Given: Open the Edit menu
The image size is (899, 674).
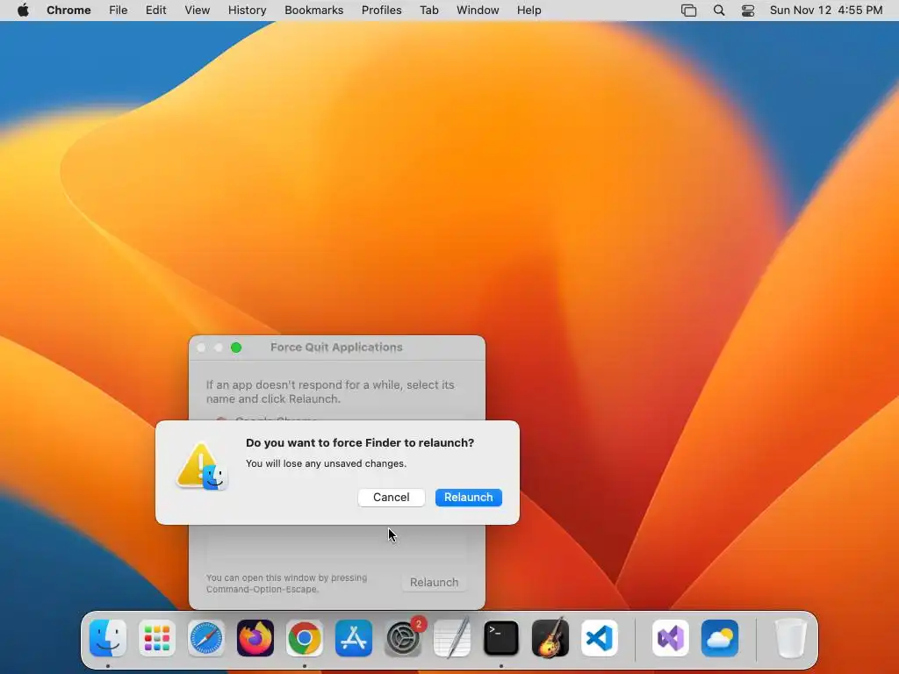Looking at the screenshot, I should [x=155, y=11].
